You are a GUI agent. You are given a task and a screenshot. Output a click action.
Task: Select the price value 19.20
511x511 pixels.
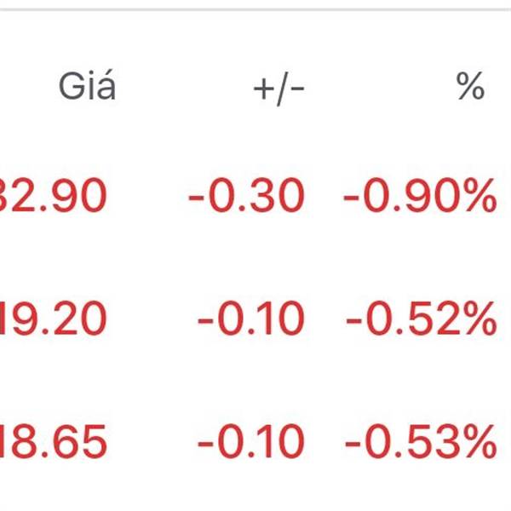tap(52, 319)
